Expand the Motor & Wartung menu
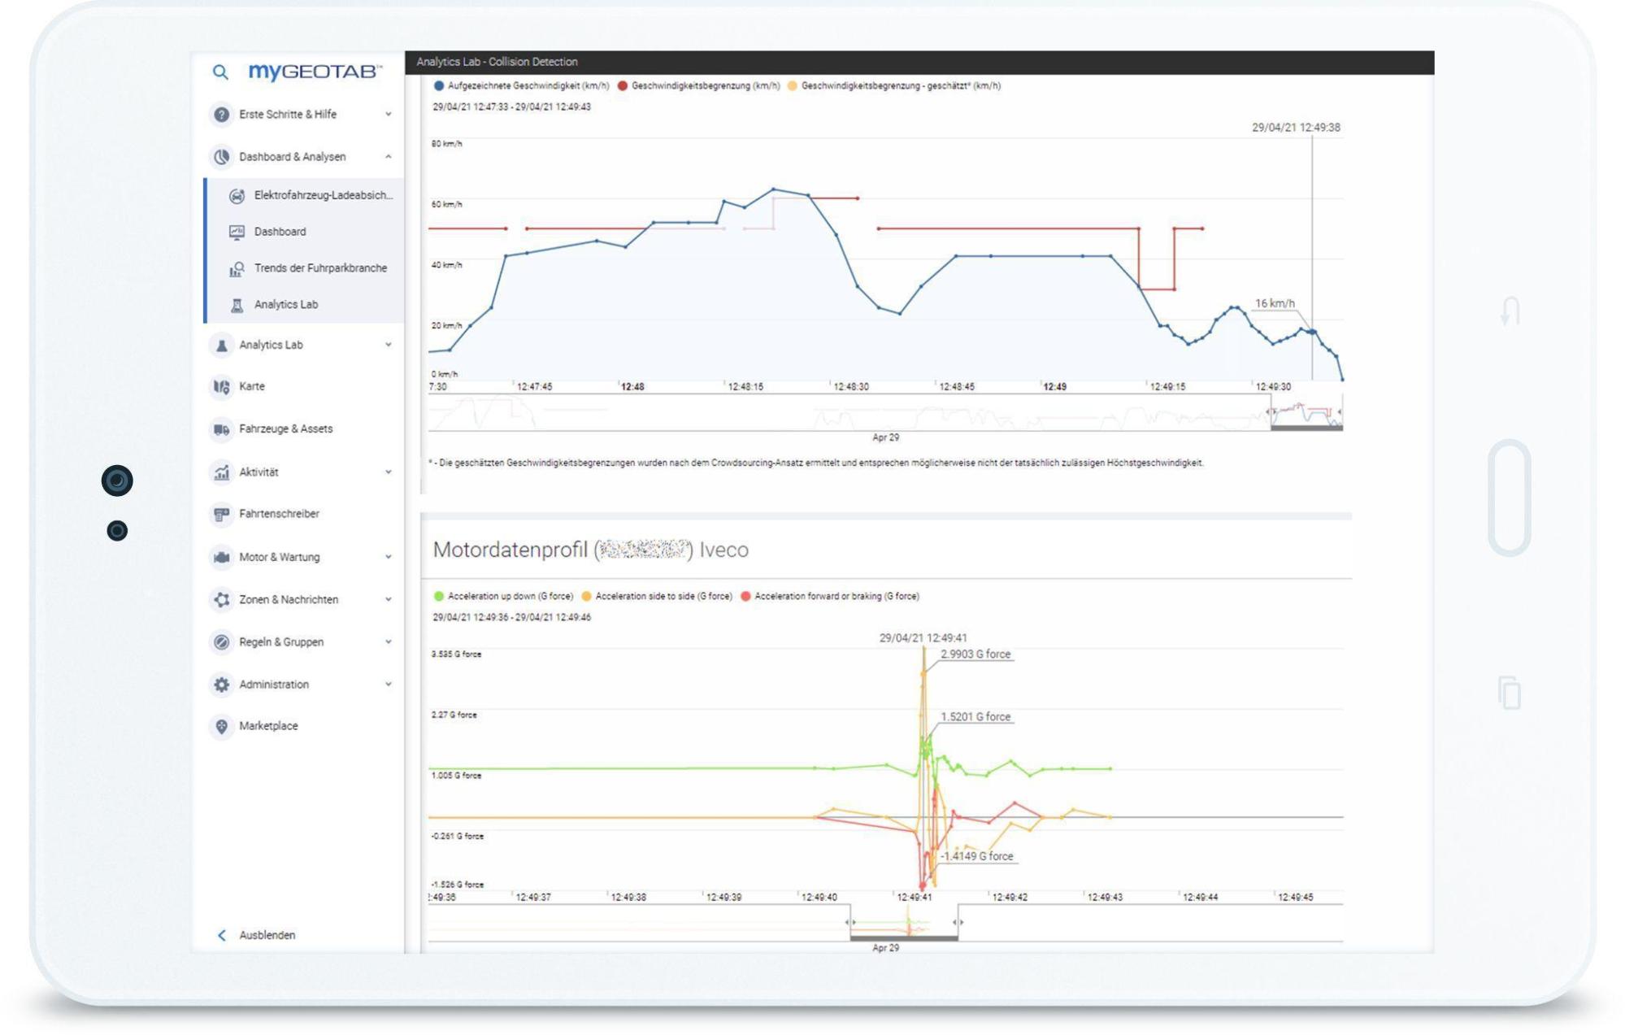Viewport: 1625px width, 1035px height. tap(220, 557)
